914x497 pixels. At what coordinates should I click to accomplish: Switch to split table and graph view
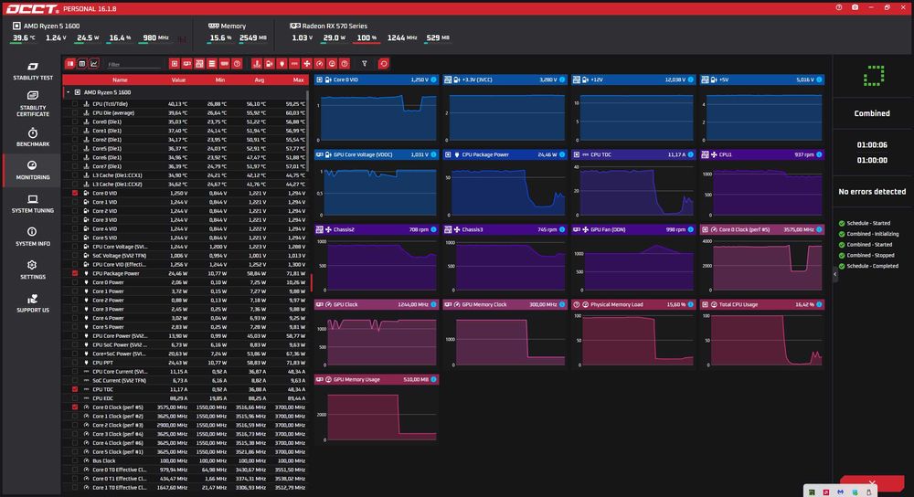70,64
